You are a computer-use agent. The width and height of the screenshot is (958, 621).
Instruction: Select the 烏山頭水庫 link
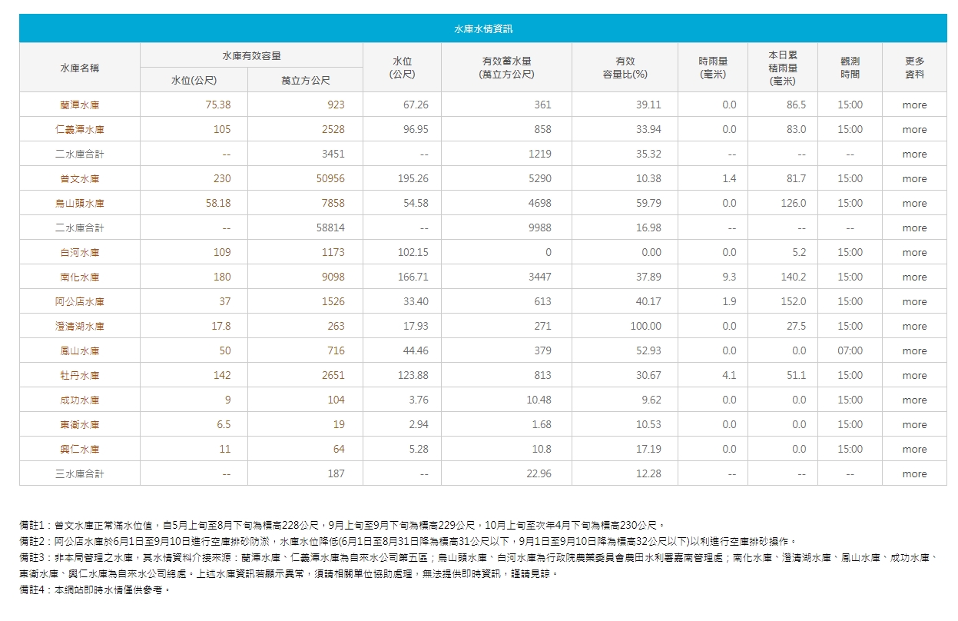tap(80, 204)
